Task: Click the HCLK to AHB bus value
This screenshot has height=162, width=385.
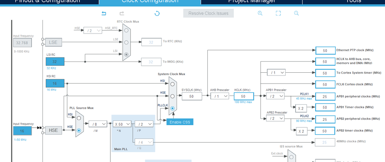Action: tap(325, 62)
